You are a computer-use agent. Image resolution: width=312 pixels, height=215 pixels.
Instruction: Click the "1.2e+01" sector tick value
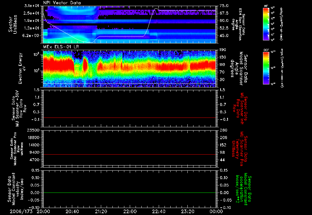(31, 28)
